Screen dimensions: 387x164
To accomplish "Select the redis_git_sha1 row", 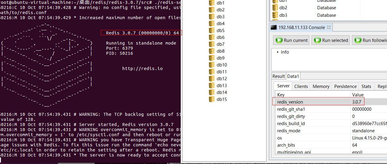I will (331, 109).
